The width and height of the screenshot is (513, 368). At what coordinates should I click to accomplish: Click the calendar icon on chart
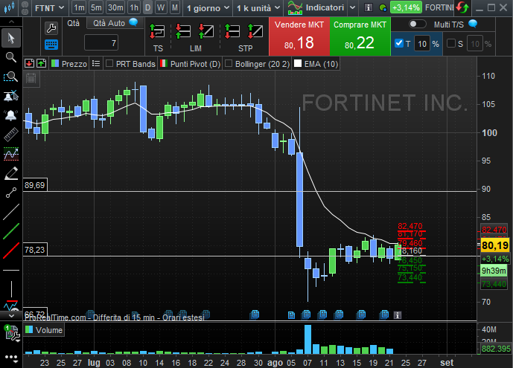(31, 79)
